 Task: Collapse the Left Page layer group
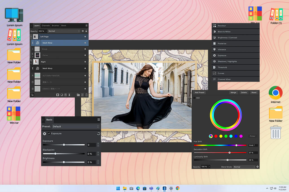[x=31, y=37]
